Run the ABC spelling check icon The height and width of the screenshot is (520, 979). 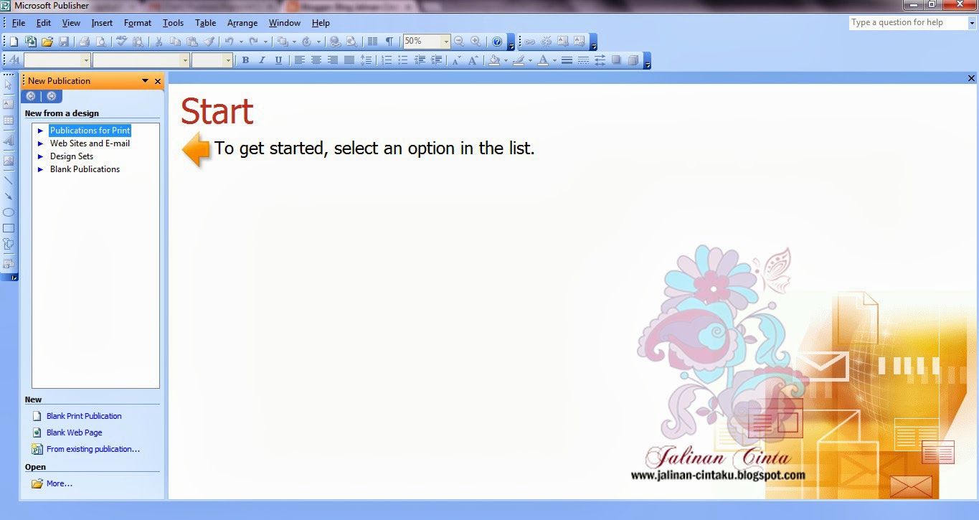121,42
